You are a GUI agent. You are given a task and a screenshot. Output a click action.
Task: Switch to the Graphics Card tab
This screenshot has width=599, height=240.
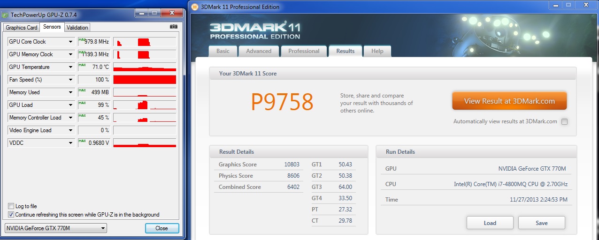(x=22, y=28)
